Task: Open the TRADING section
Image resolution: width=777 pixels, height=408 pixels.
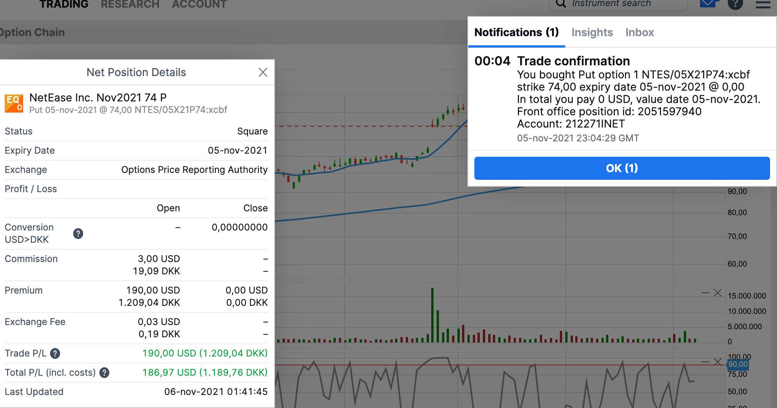Action: (64, 5)
